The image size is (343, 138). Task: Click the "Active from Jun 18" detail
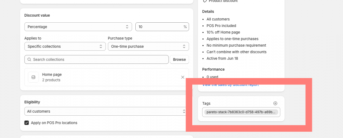click(x=222, y=59)
